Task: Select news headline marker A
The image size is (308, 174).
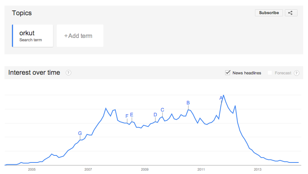Action: (221, 98)
